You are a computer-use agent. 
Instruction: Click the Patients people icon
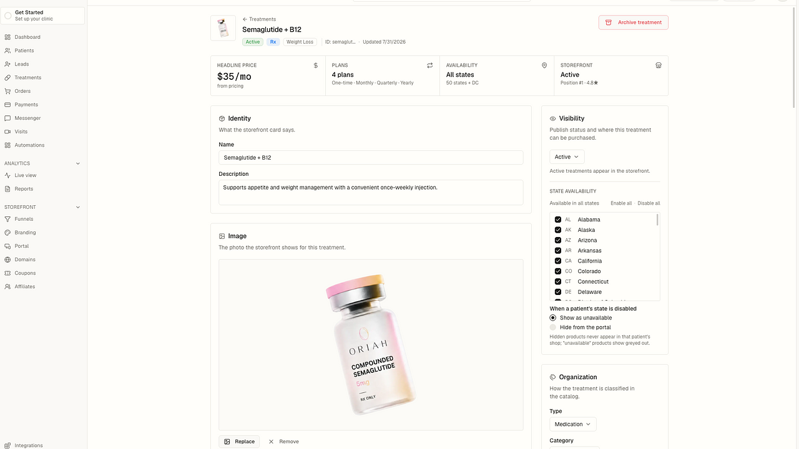tap(7, 51)
